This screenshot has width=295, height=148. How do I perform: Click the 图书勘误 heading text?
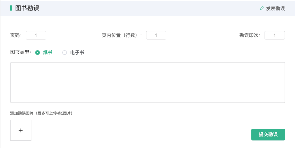pyautogui.click(x=27, y=8)
